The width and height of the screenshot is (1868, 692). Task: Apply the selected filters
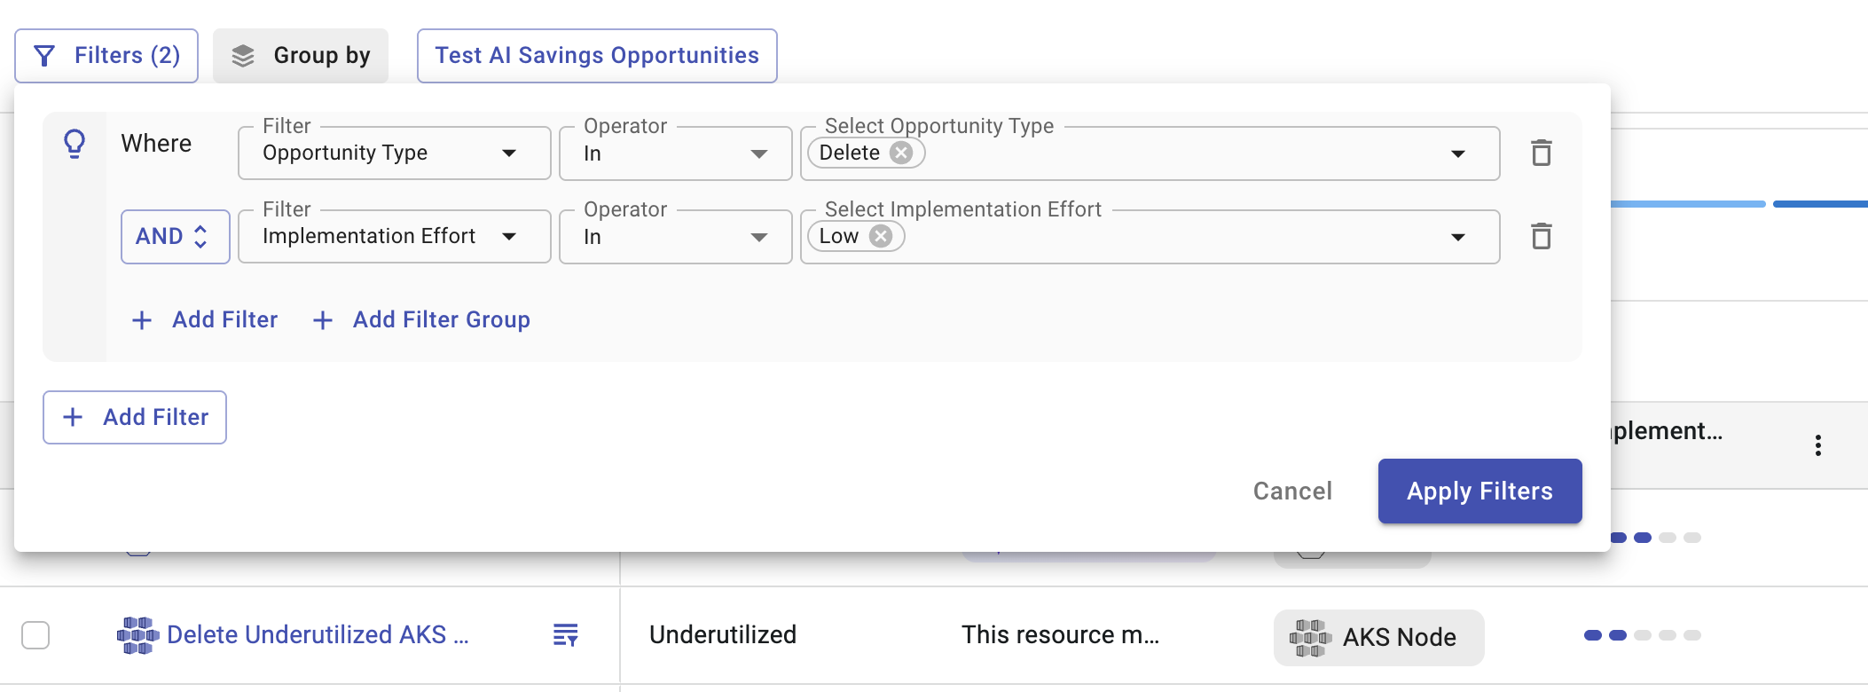pyautogui.click(x=1479, y=491)
